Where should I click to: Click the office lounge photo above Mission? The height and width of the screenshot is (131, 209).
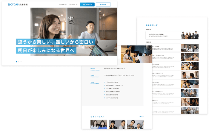[136, 54]
